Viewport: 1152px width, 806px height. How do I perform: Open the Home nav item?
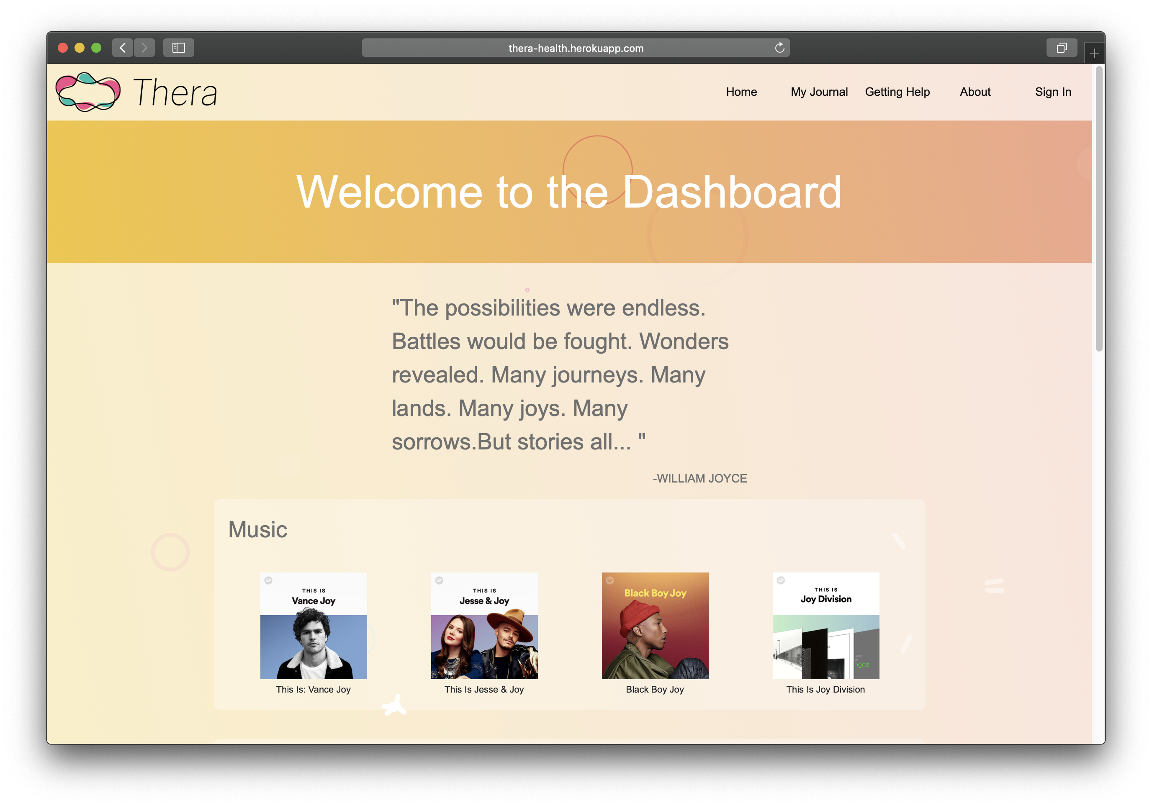741,92
